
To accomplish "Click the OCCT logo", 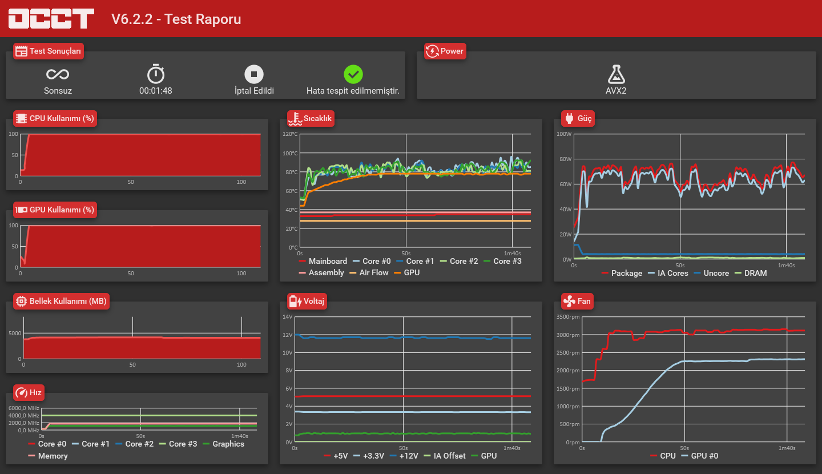I will point(51,19).
